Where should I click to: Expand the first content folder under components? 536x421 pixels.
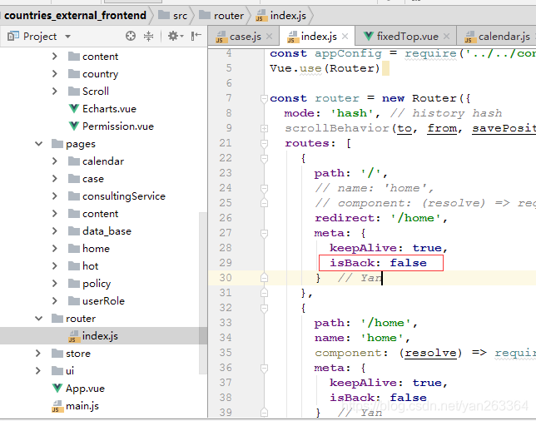(x=55, y=56)
